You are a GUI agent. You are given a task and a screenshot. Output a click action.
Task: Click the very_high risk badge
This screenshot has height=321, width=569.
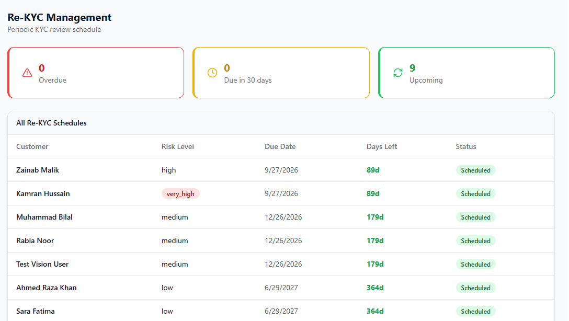coord(180,193)
